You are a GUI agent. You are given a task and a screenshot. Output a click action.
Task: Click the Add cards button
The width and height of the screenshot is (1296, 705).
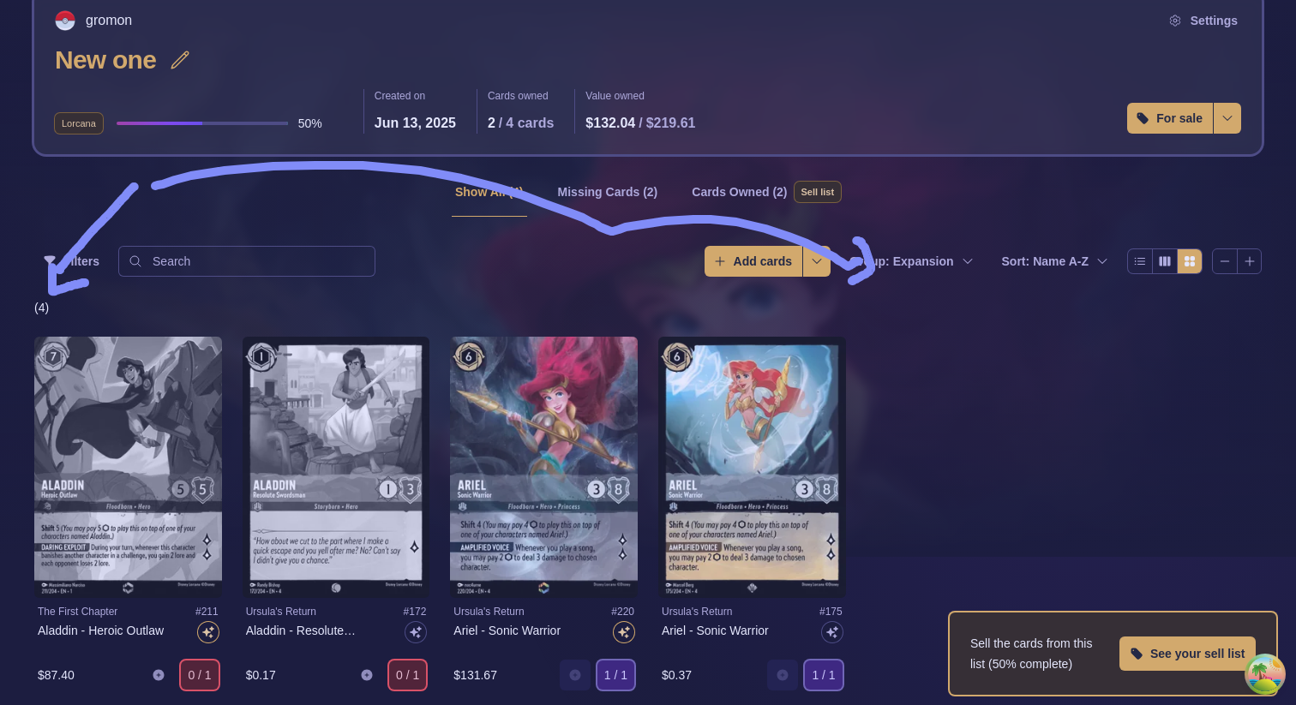click(x=753, y=261)
